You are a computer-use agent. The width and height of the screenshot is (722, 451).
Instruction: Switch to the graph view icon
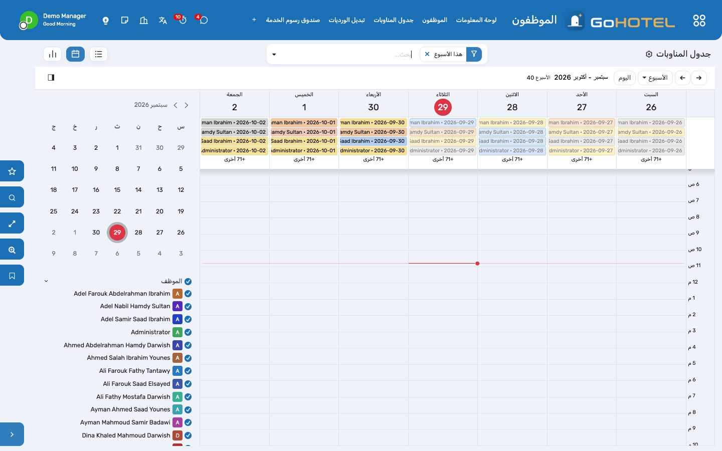pyautogui.click(x=53, y=54)
